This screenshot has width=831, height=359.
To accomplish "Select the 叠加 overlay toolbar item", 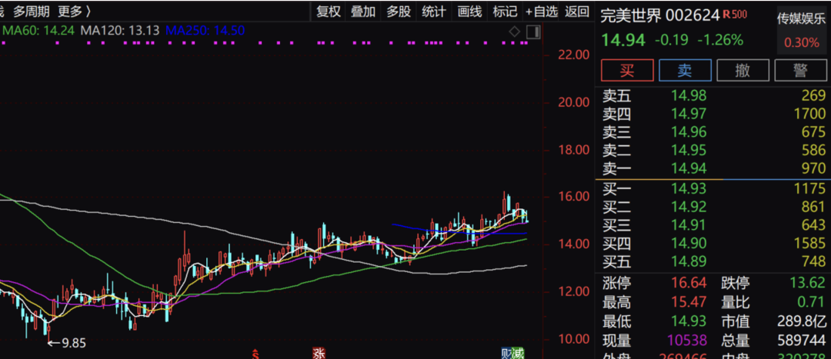I will 363,11.
